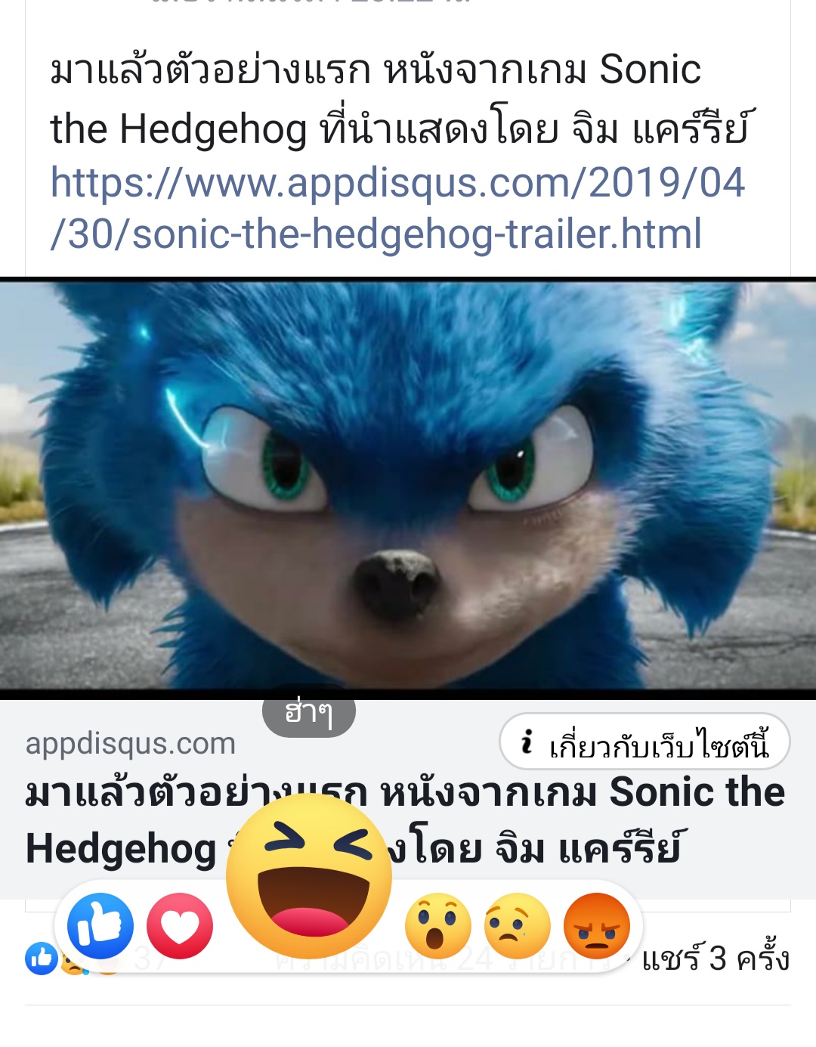
Task: Tap the post caption about จิม แคร์รีย์
Action: click(x=400, y=99)
